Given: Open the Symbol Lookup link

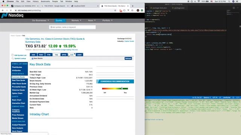Looking at the screenshot, I should click(20, 58).
